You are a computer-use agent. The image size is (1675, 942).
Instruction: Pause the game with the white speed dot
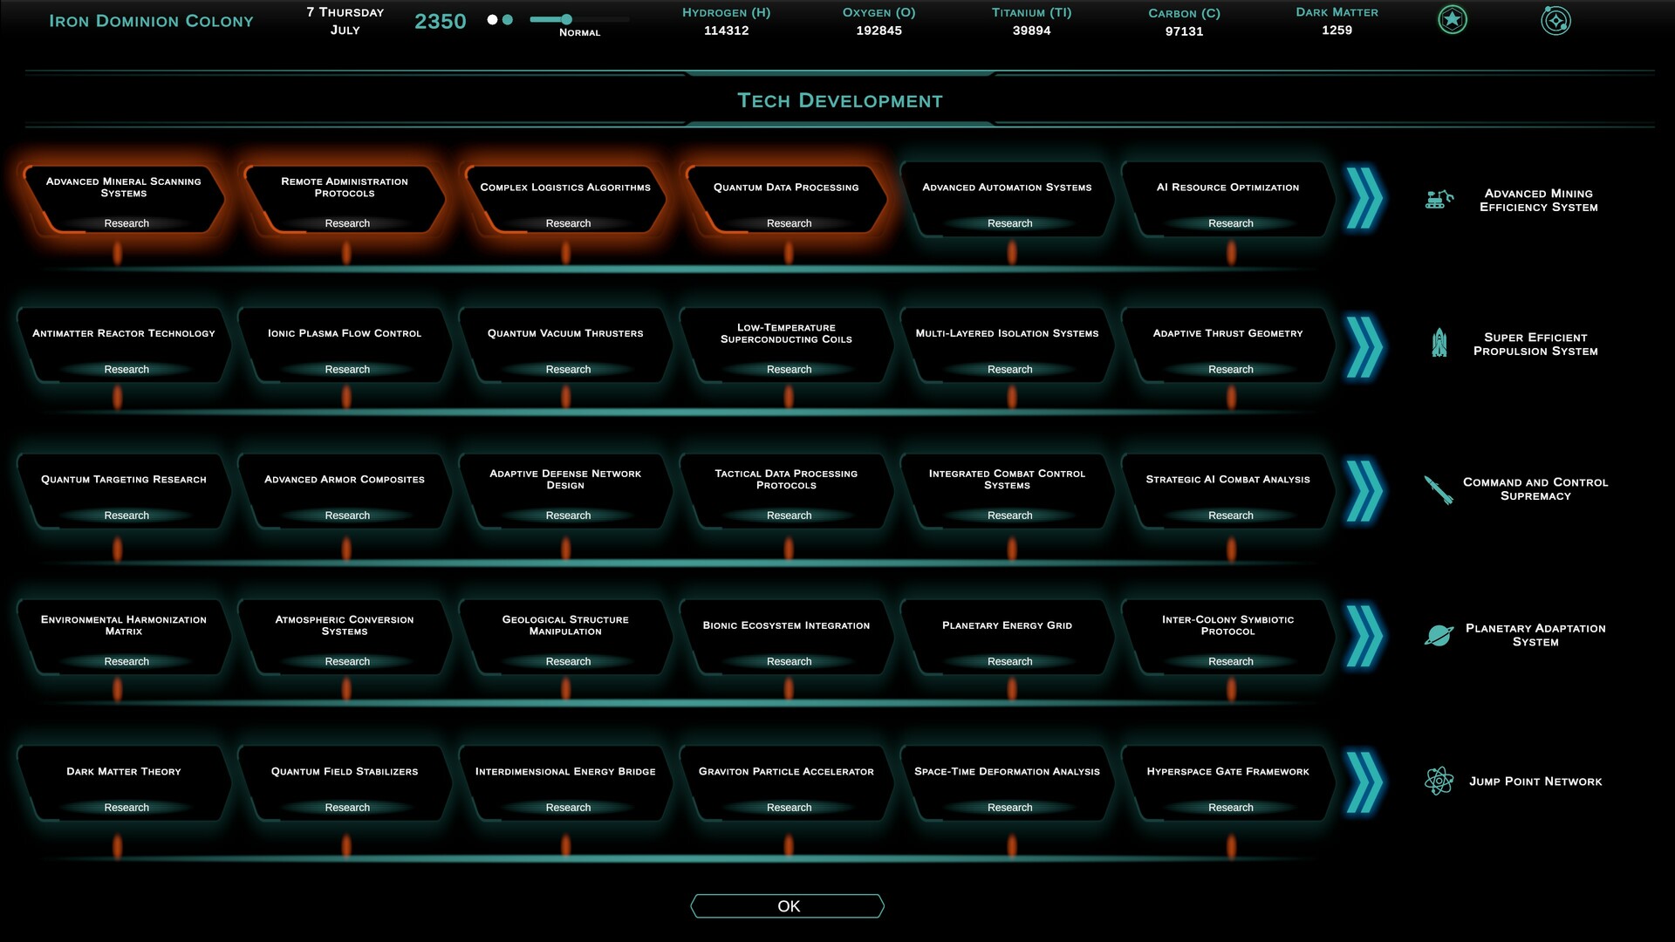[491, 19]
